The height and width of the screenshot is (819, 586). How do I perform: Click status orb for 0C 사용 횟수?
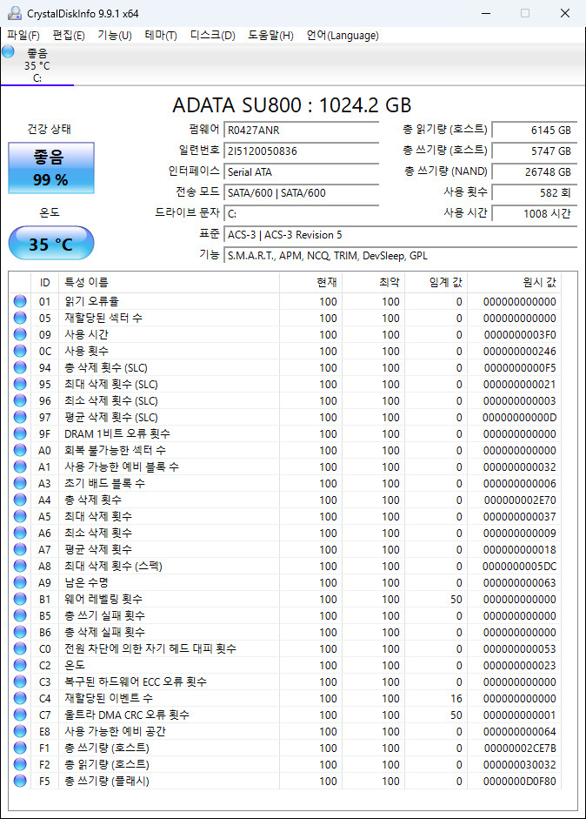click(20, 351)
